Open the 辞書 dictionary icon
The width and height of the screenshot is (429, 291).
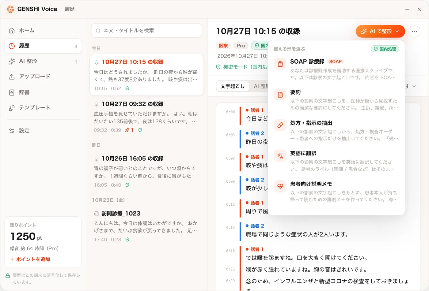point(12,92)
